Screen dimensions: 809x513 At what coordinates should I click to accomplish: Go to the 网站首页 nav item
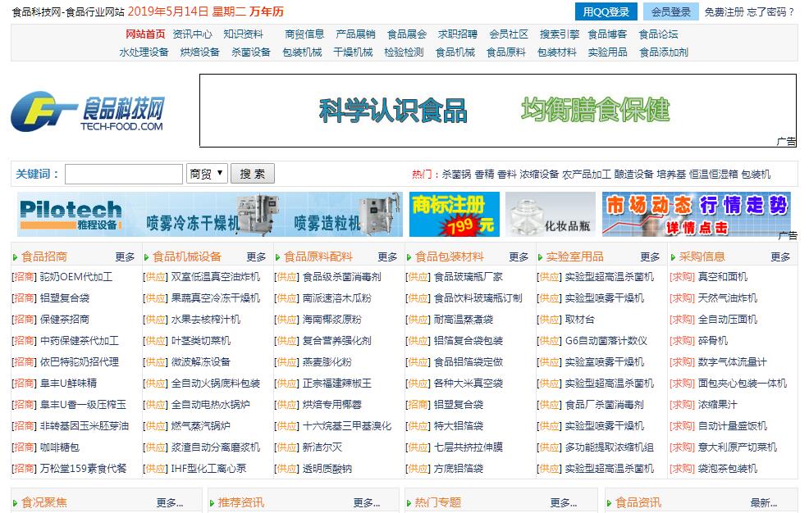145,34
